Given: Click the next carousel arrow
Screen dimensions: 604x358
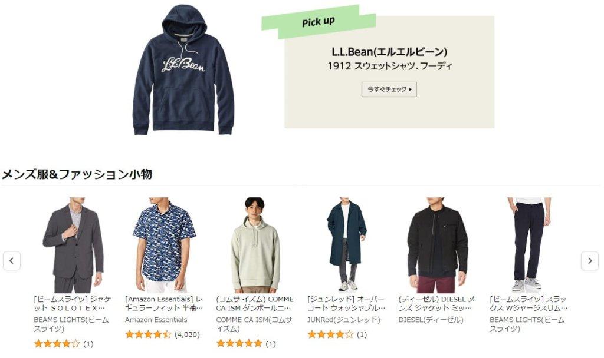Looking at the screenshot, I should 590,261.
